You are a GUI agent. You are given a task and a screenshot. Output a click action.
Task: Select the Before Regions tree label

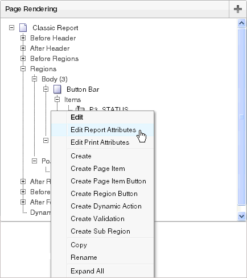point(54,59)
